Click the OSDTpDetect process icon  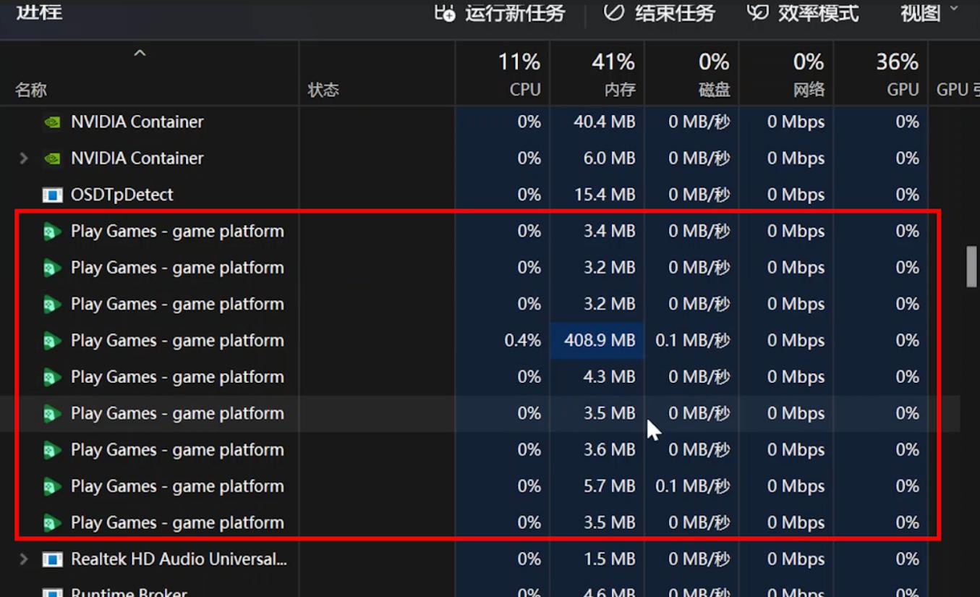[x=51, y=194]
